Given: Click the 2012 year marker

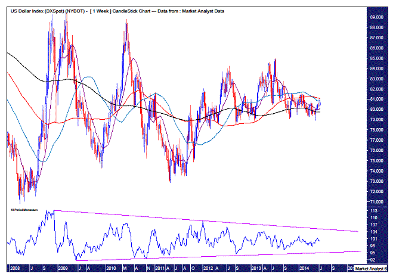Looking at the screenshot, I should click(208, 268).
